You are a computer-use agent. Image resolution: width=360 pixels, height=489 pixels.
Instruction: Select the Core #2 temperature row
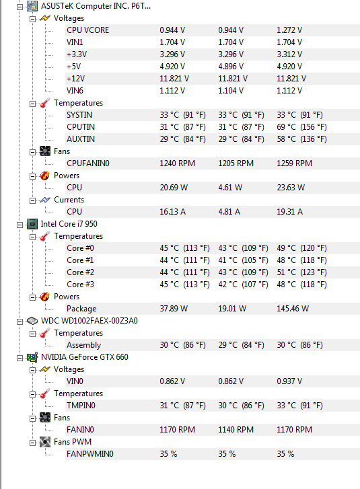(x=213, y=272)
